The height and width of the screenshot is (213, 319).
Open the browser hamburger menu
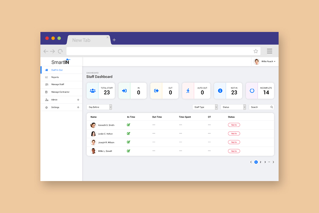click(x=269, y=51)
